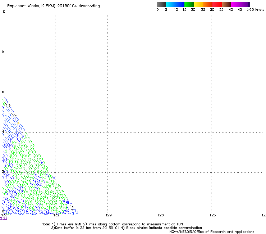The height and width of the screenshot is (234, 266).
Task: Click the longitude axis label '-129'
Action: coord(107,215)
